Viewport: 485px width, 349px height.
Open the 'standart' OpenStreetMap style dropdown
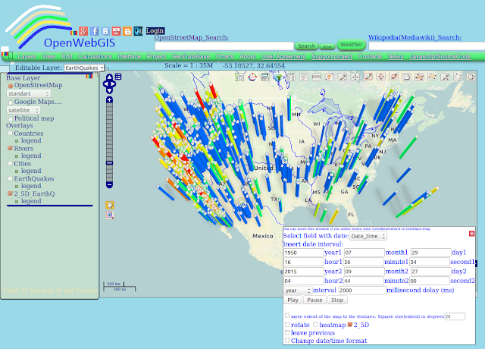[x=29, y=93]
